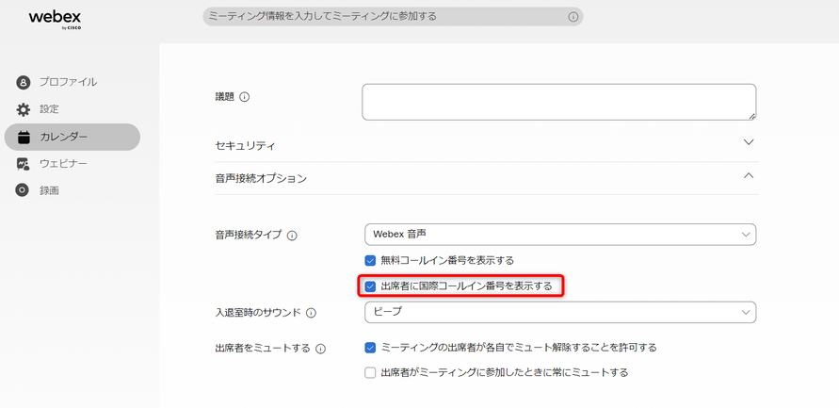
Task: Click the 議題 label text
Action: click(x=225, y=97)
